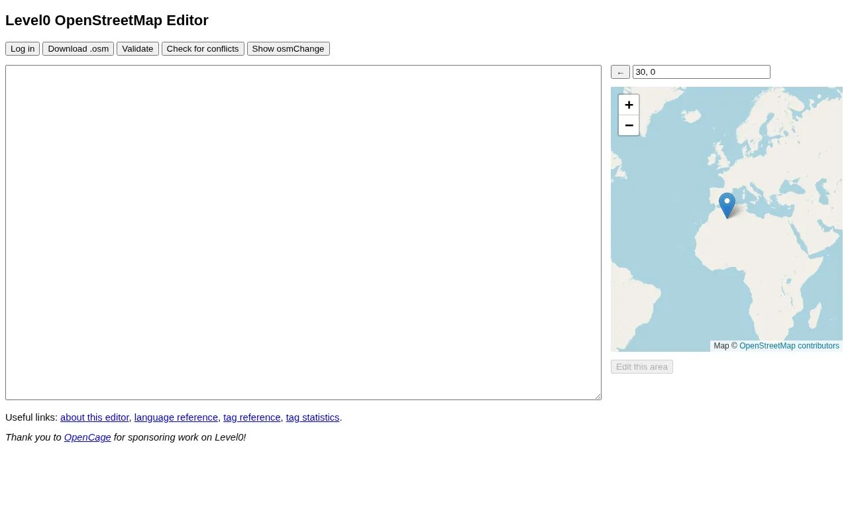Click the Log in button
The image size is (848, 530).
pyautogui.click(x=23, y=49)
